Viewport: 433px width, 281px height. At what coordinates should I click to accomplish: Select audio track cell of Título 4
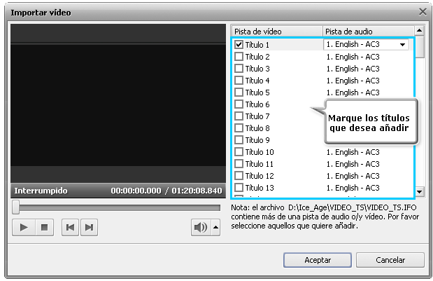[x=353, y=81]
